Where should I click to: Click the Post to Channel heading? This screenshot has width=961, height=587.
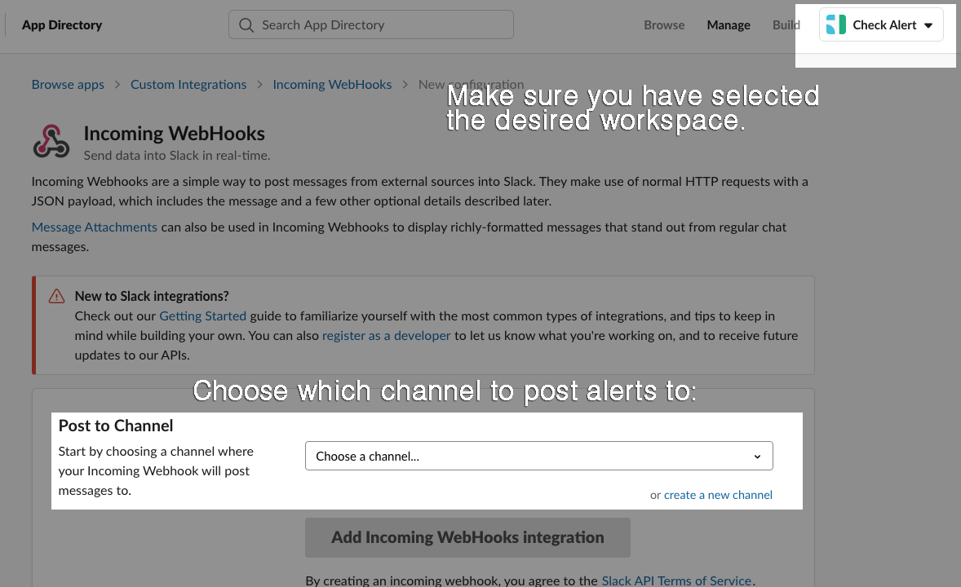(x=116, y=426)
